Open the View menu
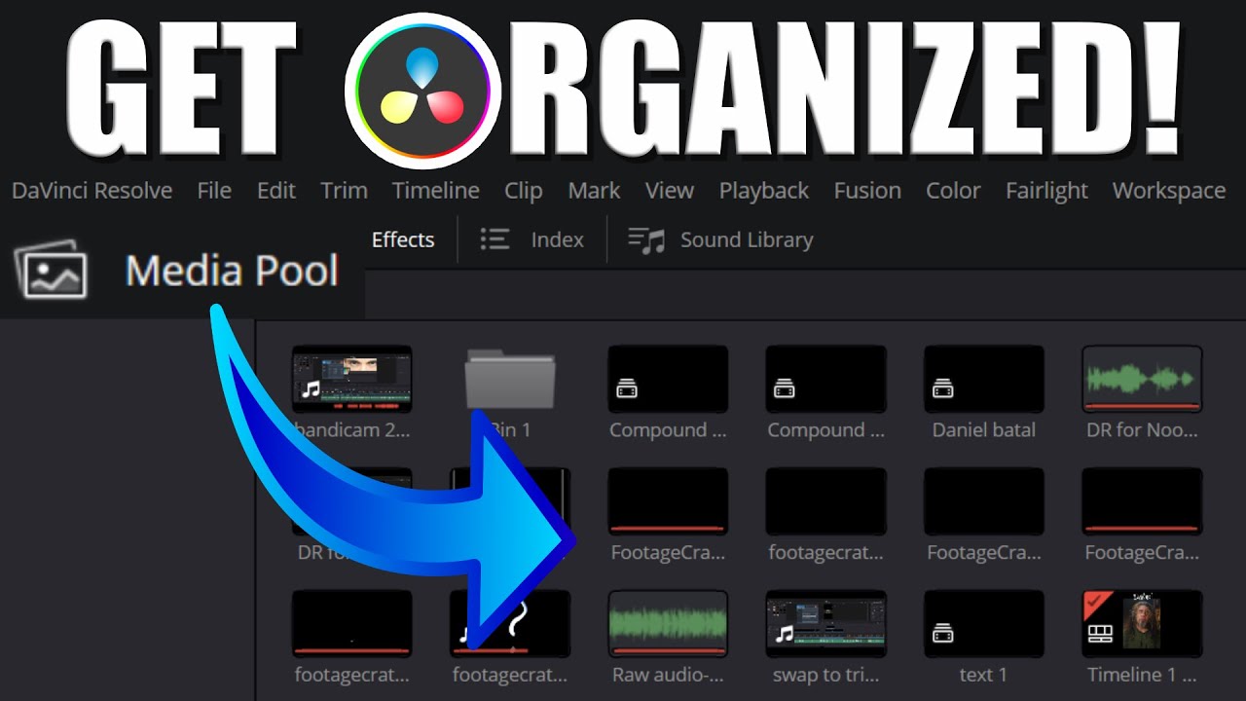This screenshot has height=701, width=1246. coord(670,190)
